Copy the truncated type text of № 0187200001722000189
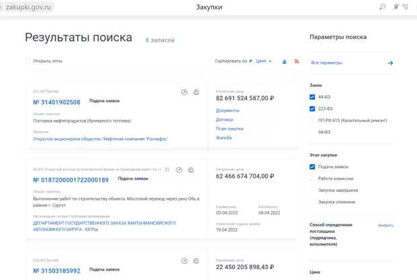Screen dimensions: 417x280 click(167, 170)
